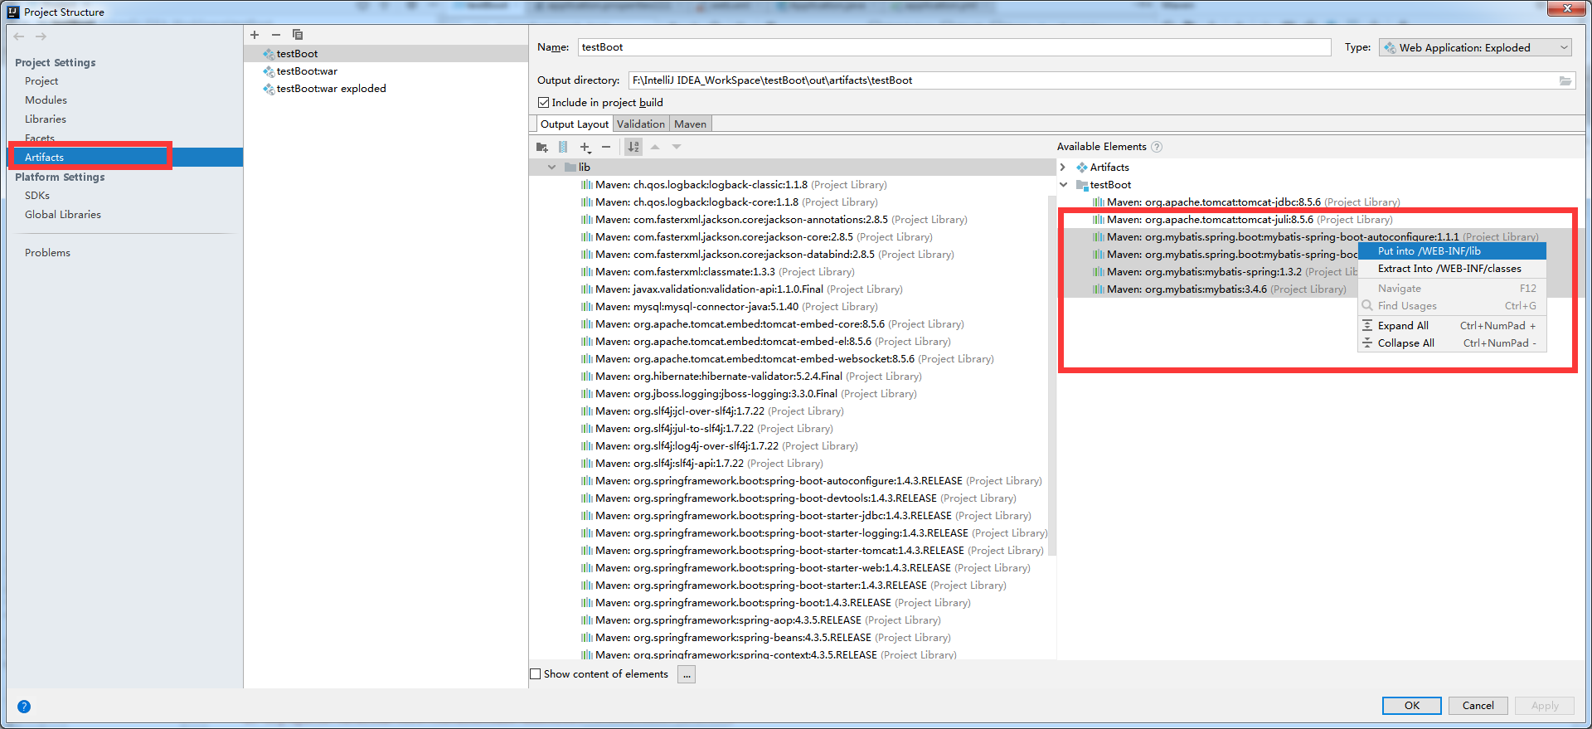Image resolution: width=1592 pixels, height=729 pixels.
Task: Choose Put into /WEB-INF/lib
Action: pos(1452,251)
